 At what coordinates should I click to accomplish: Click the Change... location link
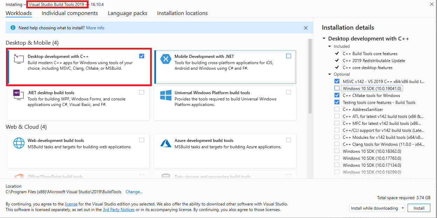point(134,192)
